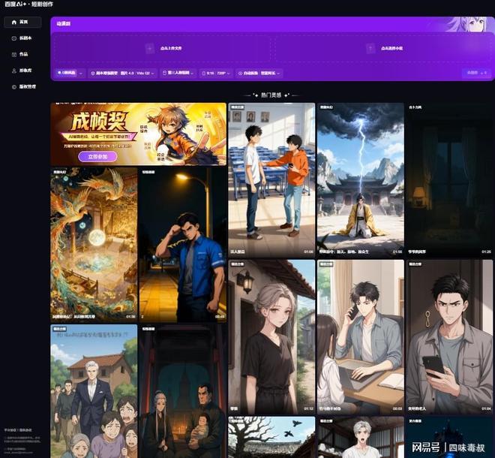Click the generate button at the panel's right end
The width and height of the screenshot is (495, 458).
coord(476,73)
